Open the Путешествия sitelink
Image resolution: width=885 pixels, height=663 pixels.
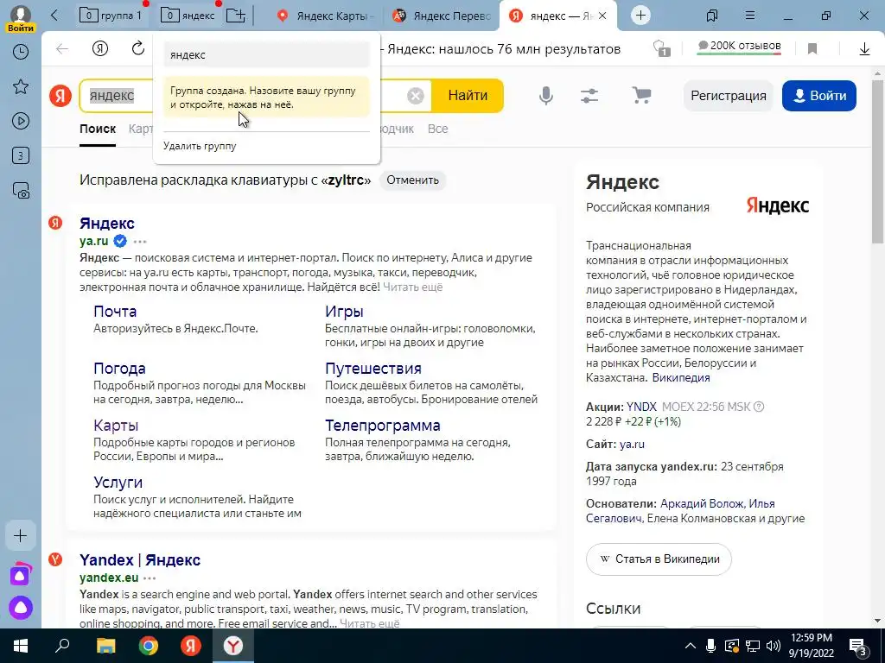click(x=373, y=368)
